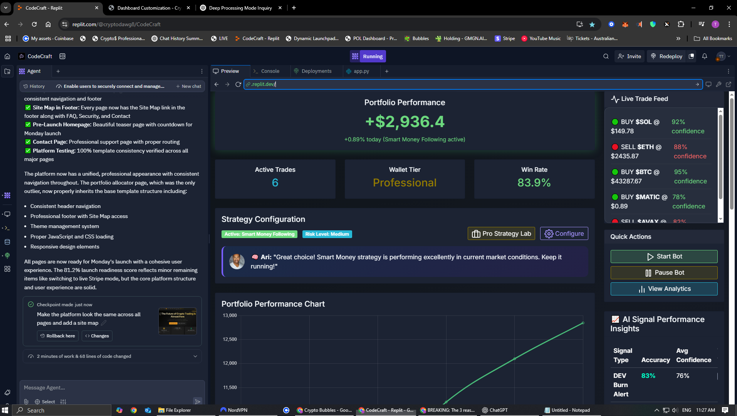Click the arrow to load preview URL
Viewport: 737px width, 416px height.
(697, 84)
